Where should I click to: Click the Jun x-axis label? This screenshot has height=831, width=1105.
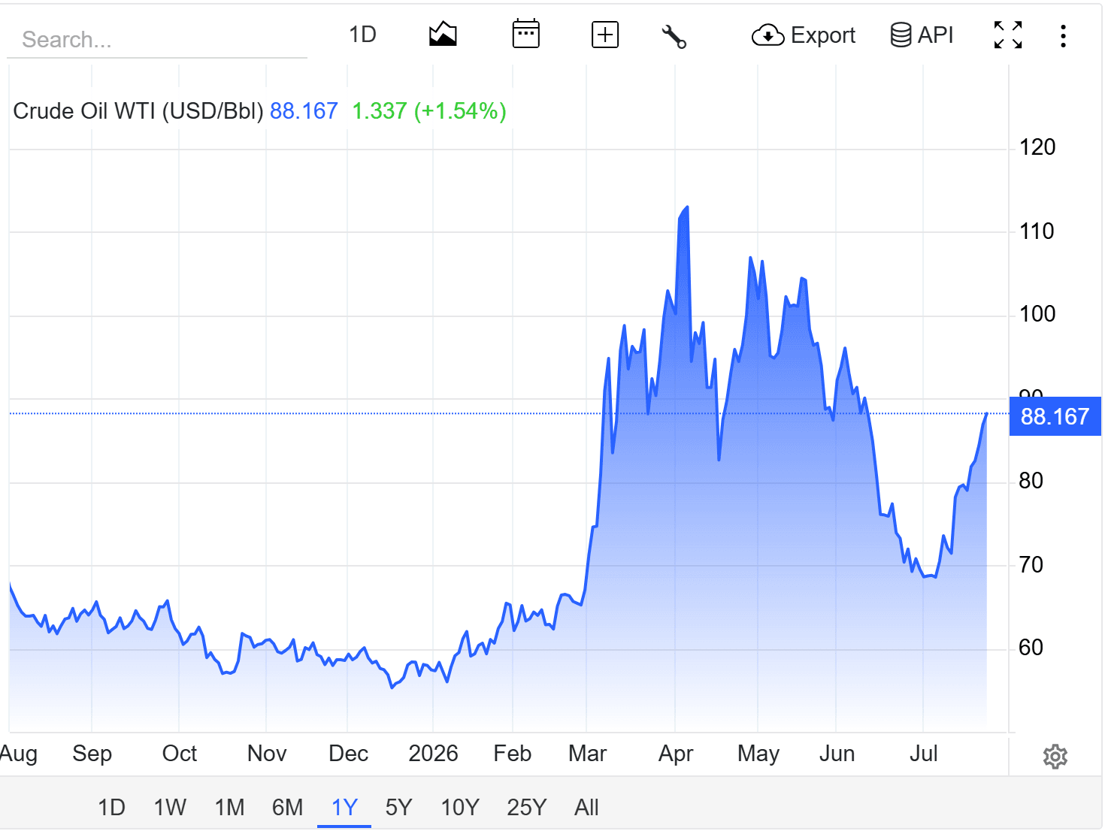(x=837, y=753)
